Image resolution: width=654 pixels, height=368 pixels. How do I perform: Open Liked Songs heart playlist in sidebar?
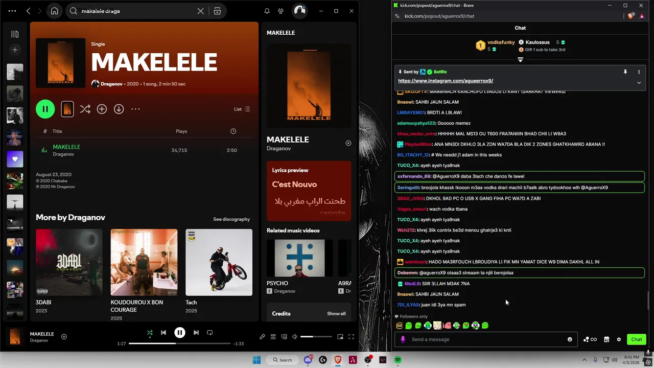point(15,159)
